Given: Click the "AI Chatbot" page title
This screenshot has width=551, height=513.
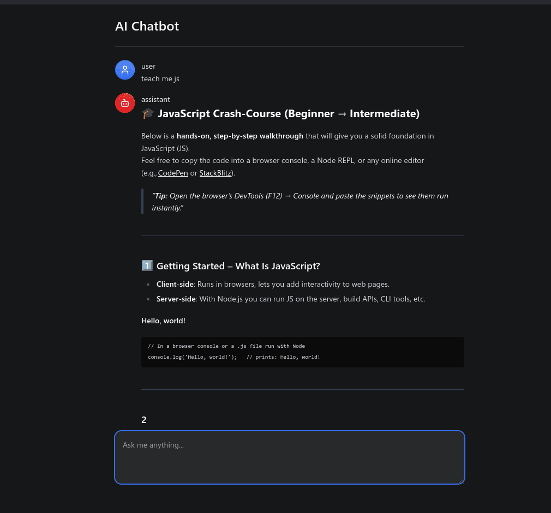Looking at the screenshot, I should point(147,26).
